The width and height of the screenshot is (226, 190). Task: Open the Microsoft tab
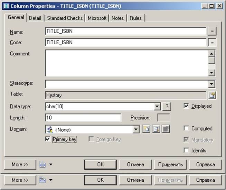coord(97,18)
